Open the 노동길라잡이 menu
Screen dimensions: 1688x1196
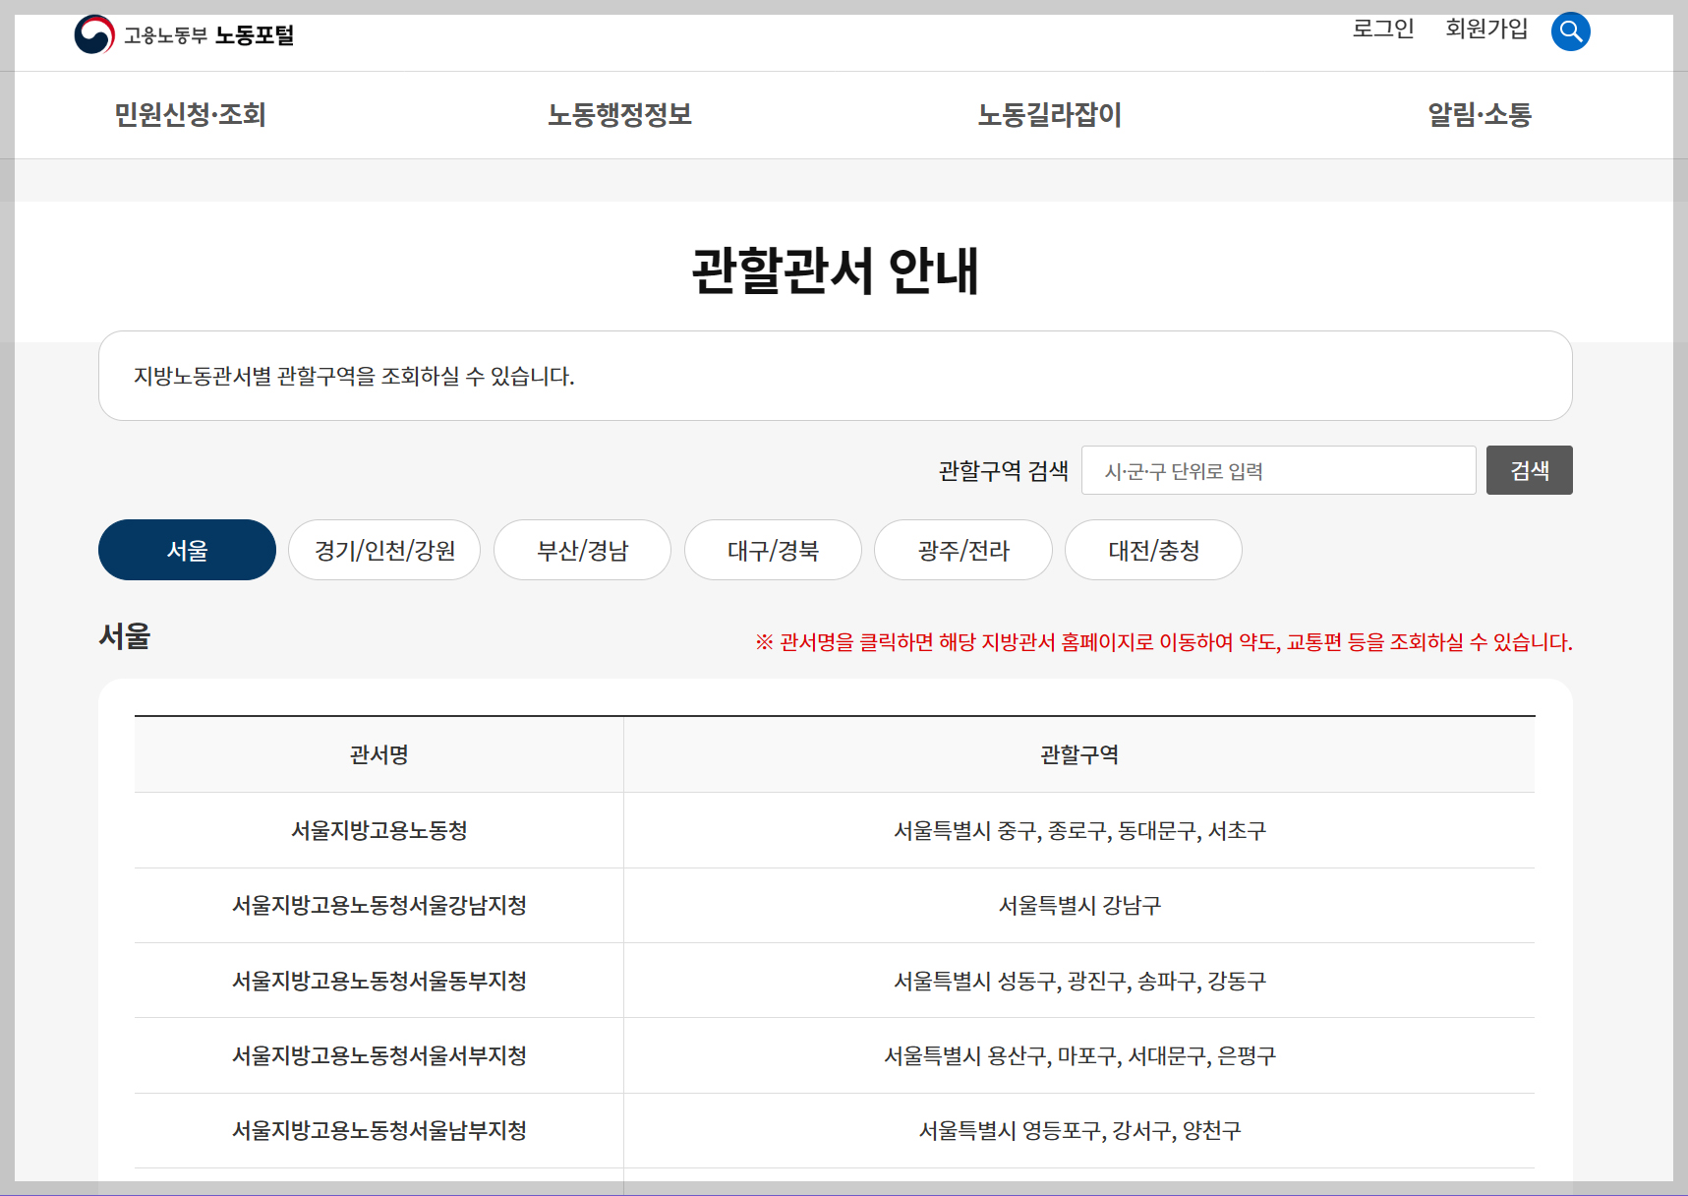1048,115
